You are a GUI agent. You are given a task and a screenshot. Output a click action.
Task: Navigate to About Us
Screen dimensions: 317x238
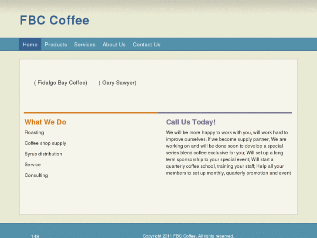click(x=114, y=45)
